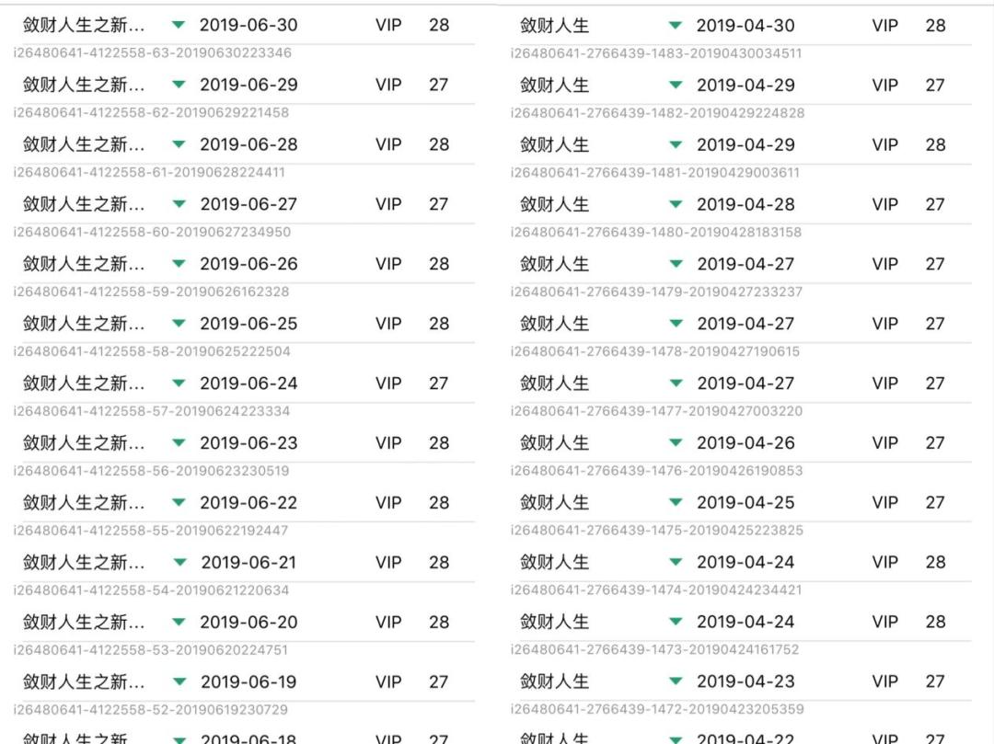Expand the green dropdown next to 2019-06-30
The height and width of the screenshot is (744, 994).
click(x=178, y=26)
